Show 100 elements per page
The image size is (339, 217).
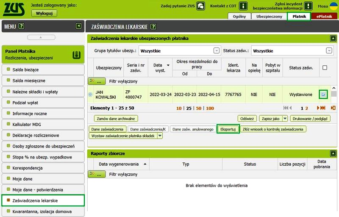point(210,108)
